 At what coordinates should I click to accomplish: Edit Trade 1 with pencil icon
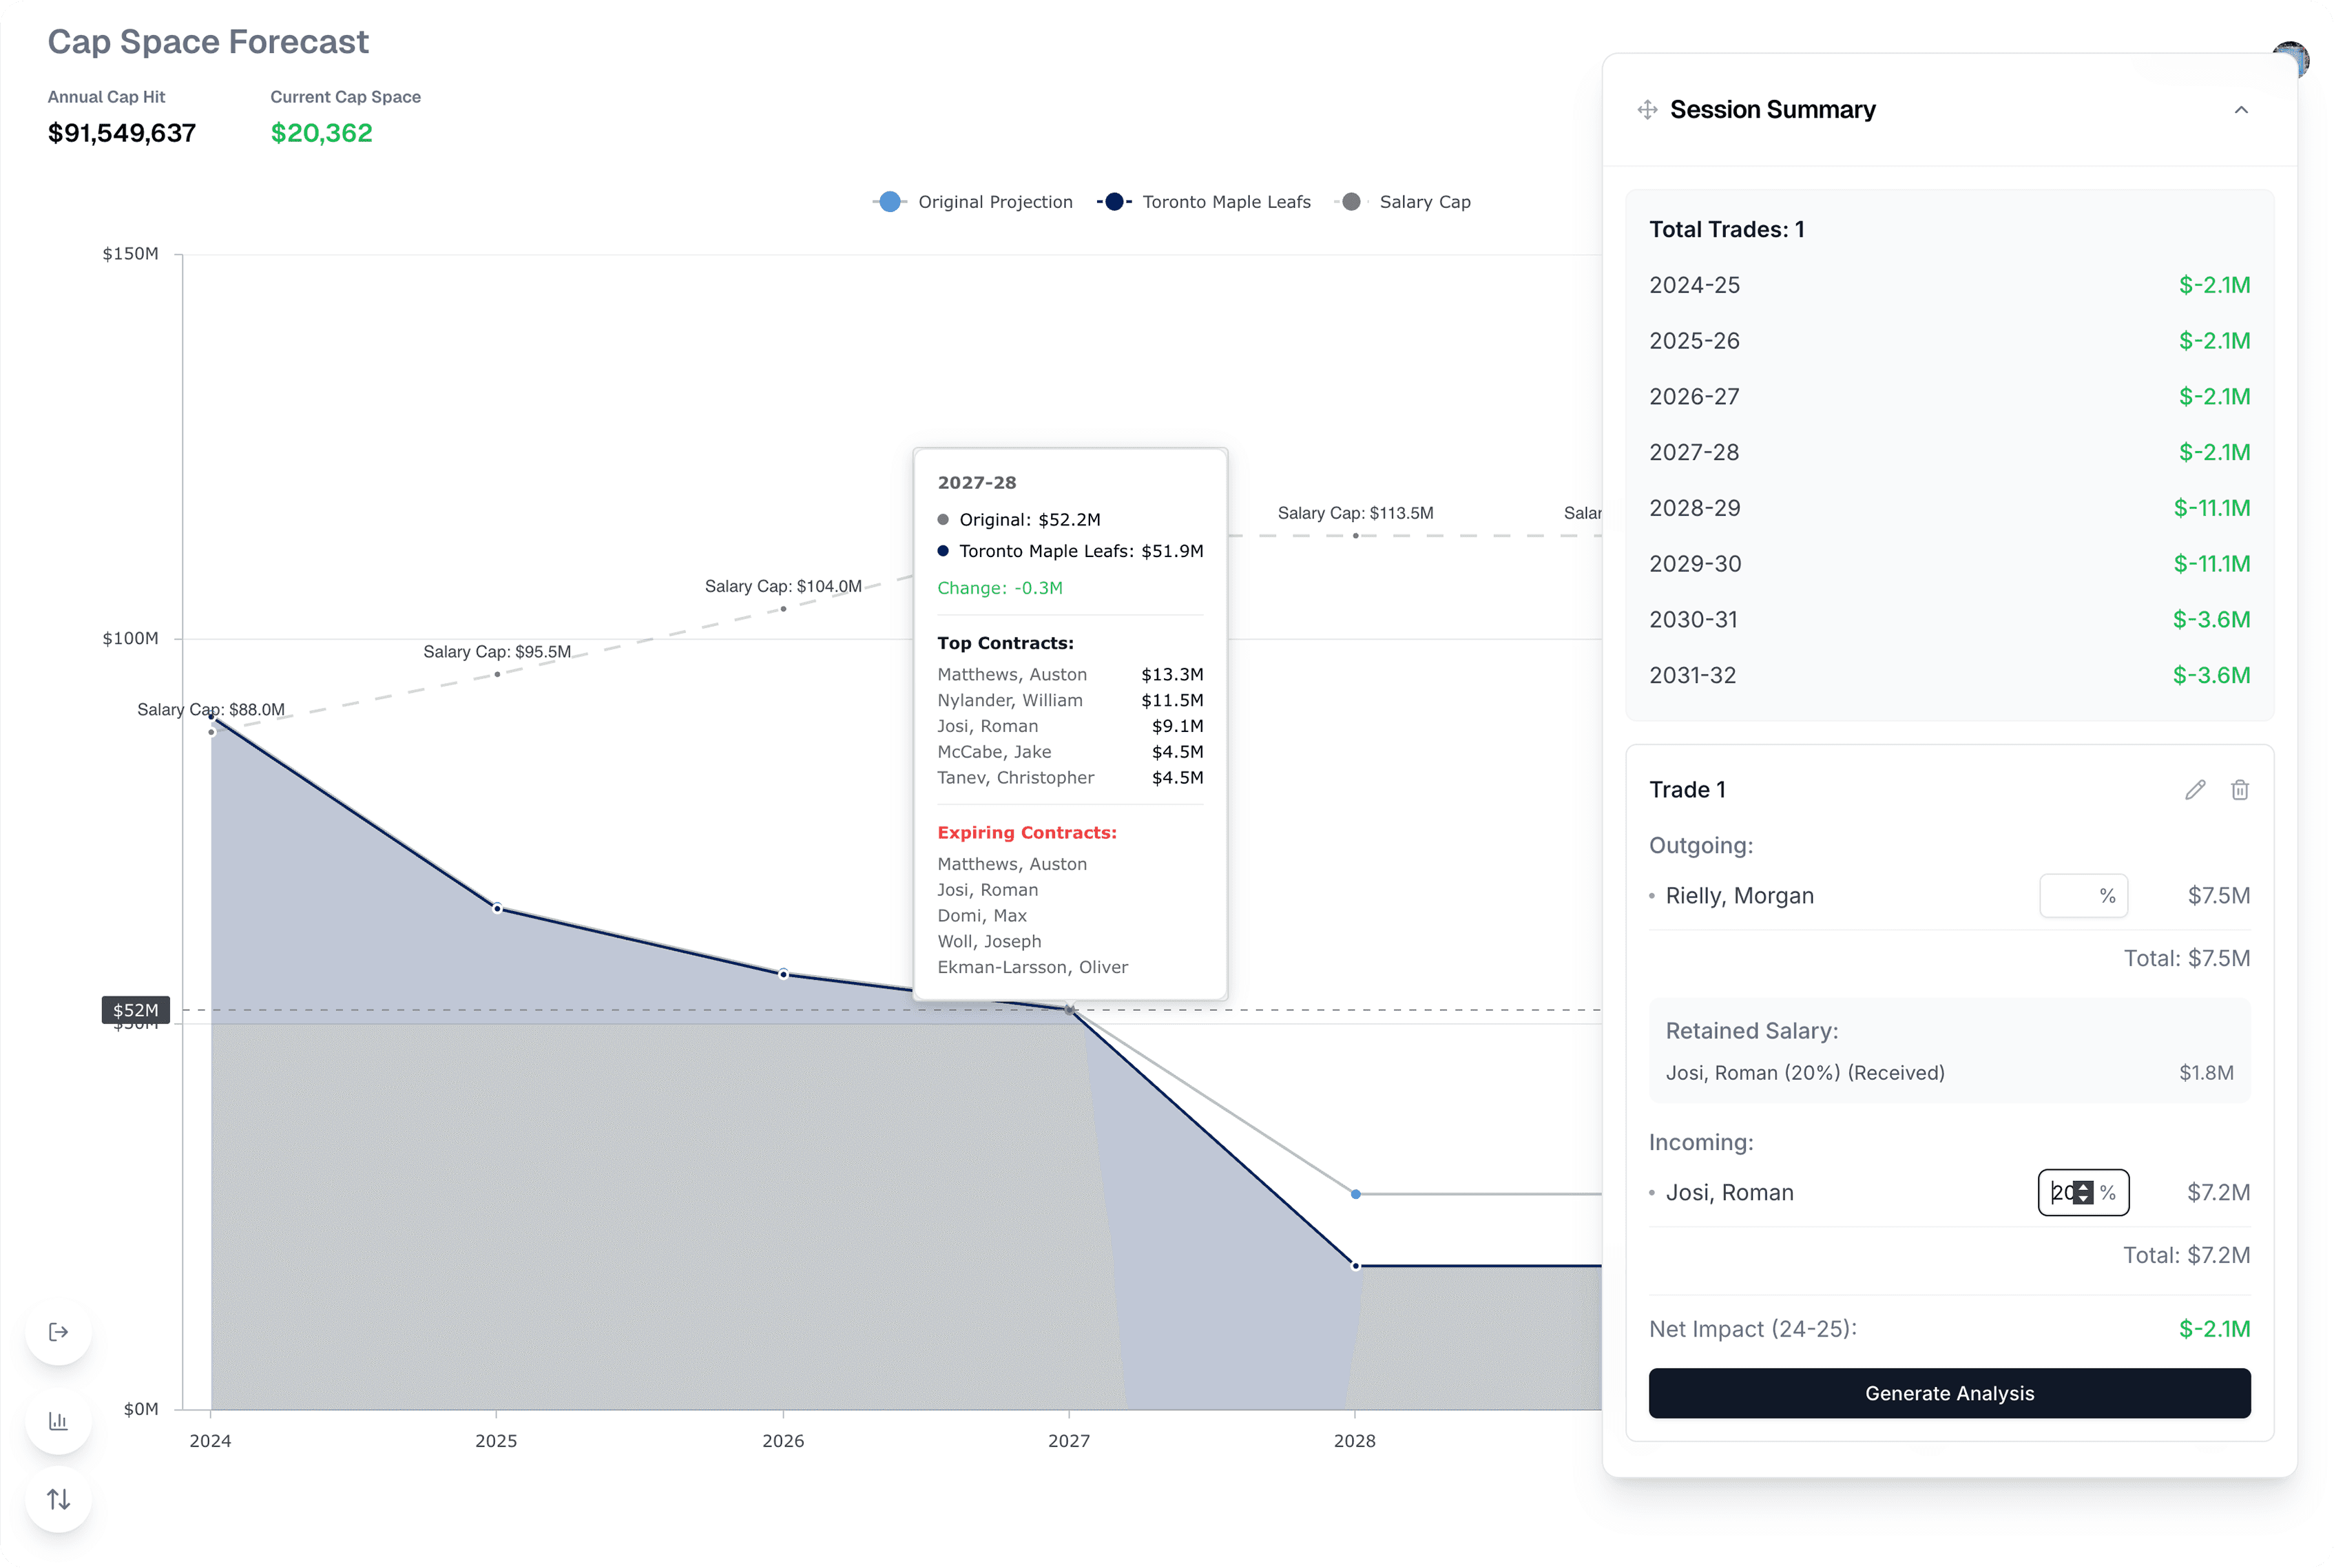(2195, 790)
